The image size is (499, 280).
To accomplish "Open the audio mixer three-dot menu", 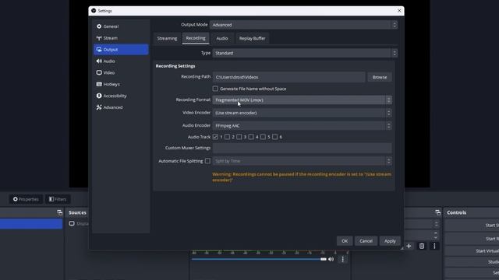I will click(343, 259).
